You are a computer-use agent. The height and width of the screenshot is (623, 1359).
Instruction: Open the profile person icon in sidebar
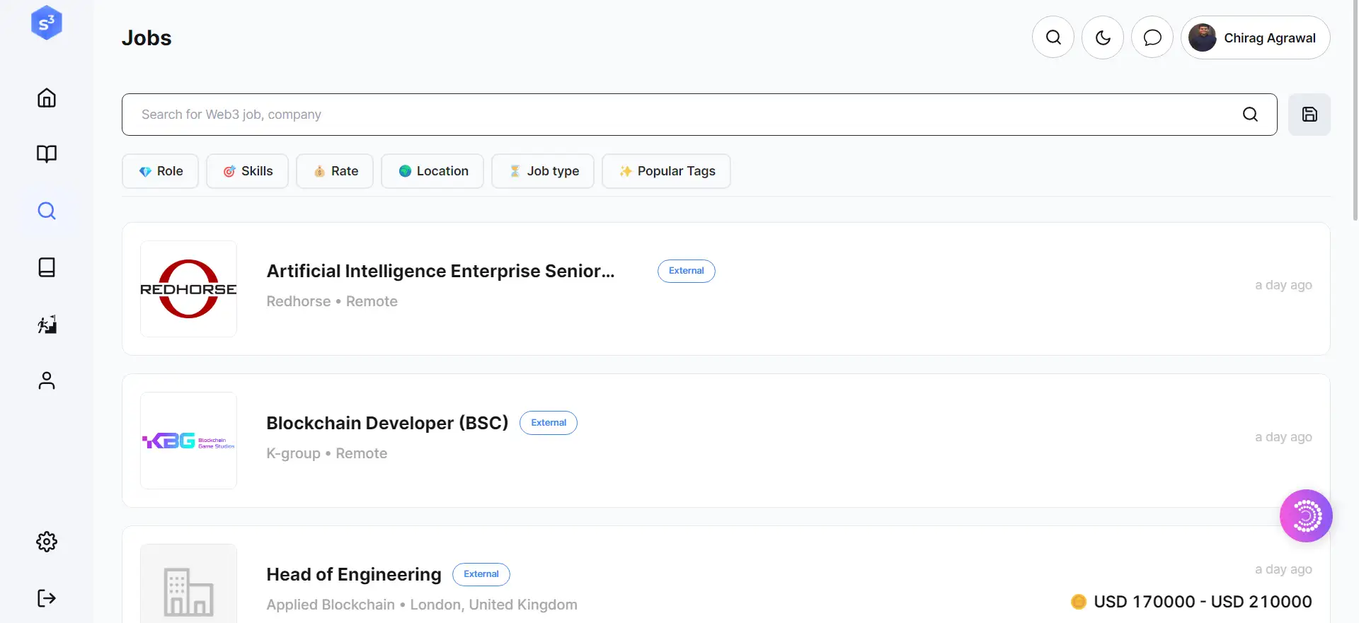point(47,380)
